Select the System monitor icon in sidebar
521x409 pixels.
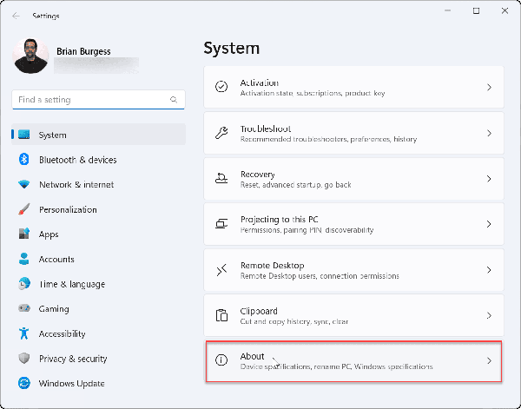click(24, 135)
